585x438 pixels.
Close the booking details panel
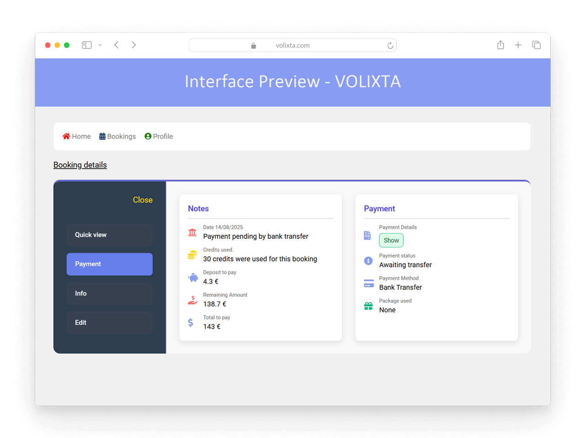point(143,200)
